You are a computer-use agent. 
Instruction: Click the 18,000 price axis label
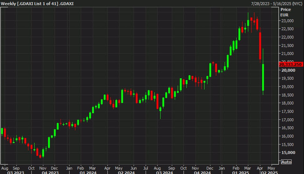(x=288, y=103)
